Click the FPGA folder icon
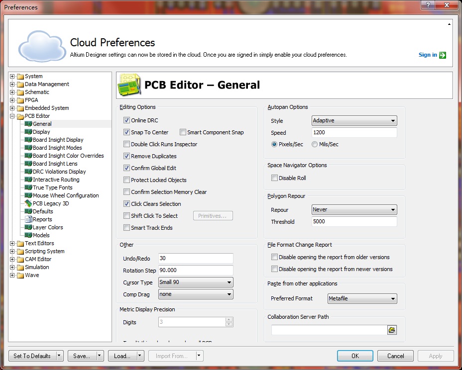 pyautogui.click(x=20, y=100)
